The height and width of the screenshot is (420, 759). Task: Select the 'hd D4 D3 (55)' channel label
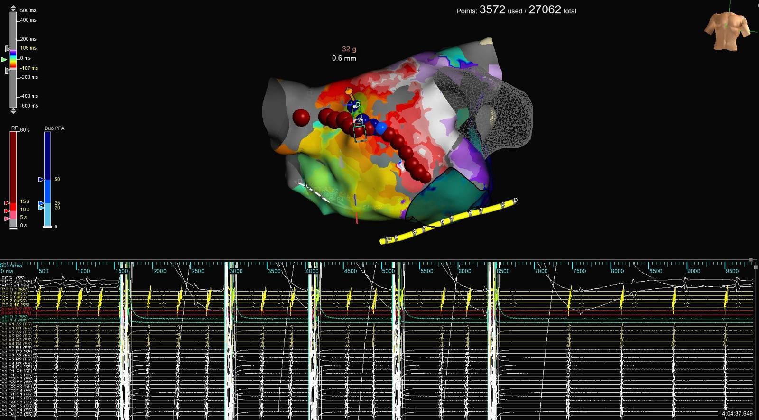pos(16,415)
